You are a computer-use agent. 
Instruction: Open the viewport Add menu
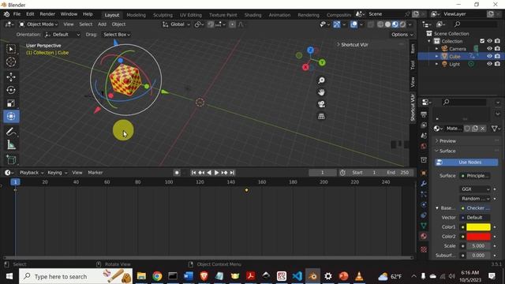coord(102,24)
